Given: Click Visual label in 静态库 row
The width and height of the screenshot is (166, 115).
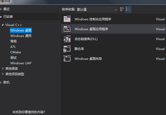Looking at the screenshot, I should click(x=160, y=49).
